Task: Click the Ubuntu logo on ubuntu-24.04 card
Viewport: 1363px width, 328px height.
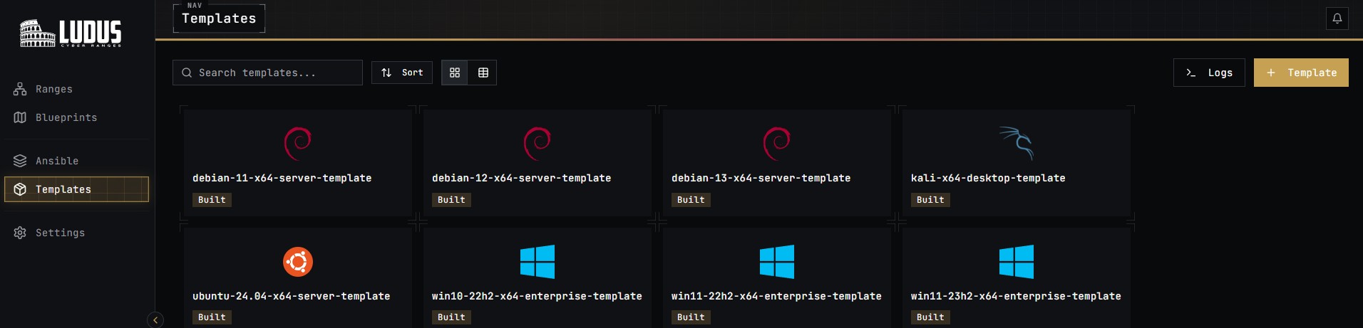Action: click(298, 262)
